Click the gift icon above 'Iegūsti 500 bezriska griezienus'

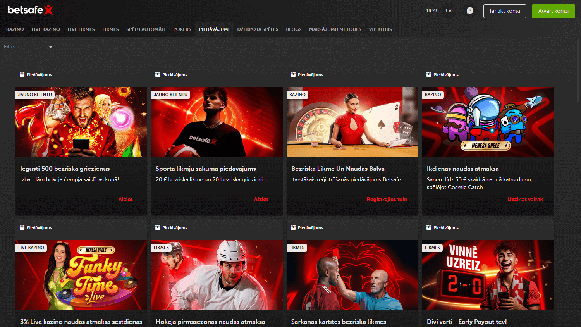[x=22, y=74]
